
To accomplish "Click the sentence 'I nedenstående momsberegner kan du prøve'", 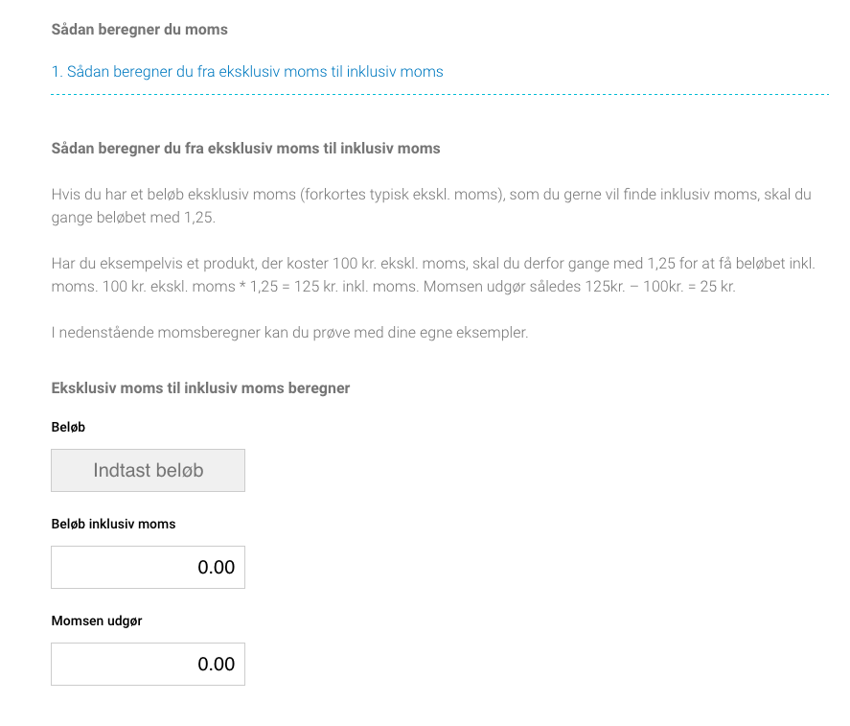I will (289, 332).
